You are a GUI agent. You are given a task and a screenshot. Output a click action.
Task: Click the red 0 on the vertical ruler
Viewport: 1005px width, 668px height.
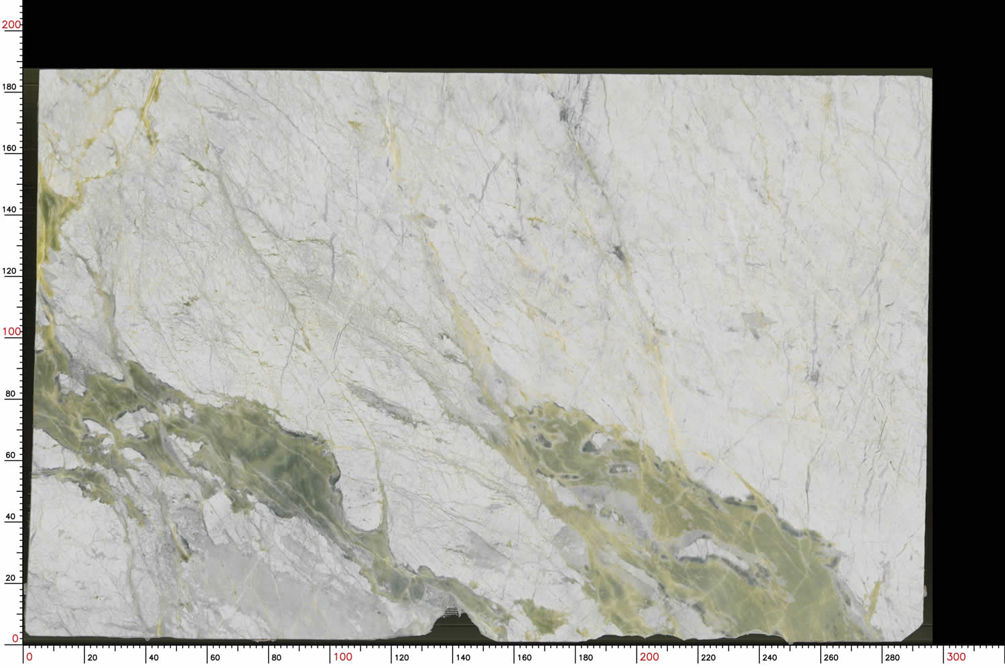15,639
